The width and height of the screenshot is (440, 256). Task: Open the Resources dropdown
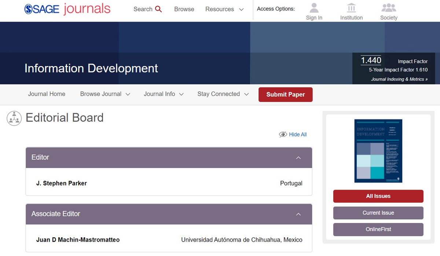(224, 9)
